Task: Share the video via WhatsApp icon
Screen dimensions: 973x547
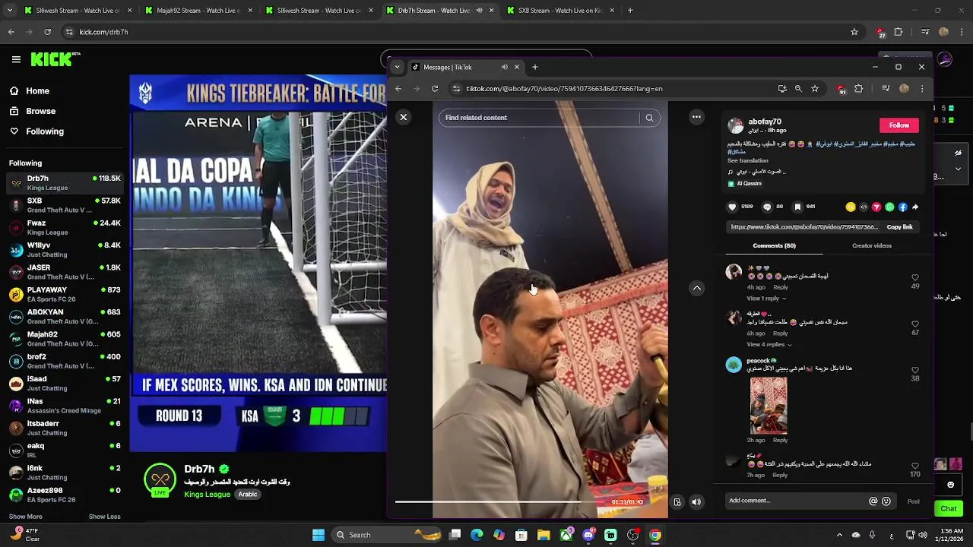Action: (889, 207)
